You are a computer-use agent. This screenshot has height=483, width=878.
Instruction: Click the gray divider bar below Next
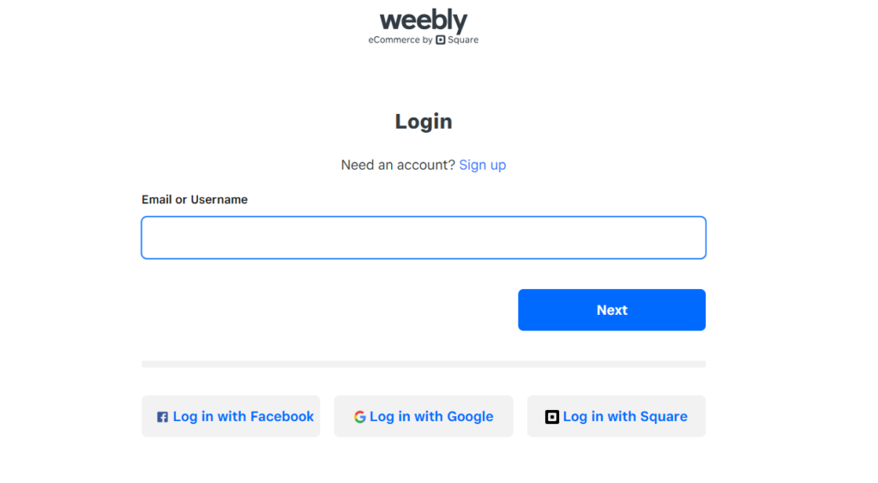coord(424,365)
